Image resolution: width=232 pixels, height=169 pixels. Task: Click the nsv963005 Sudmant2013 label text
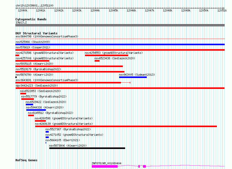click(x=137, y=75)
